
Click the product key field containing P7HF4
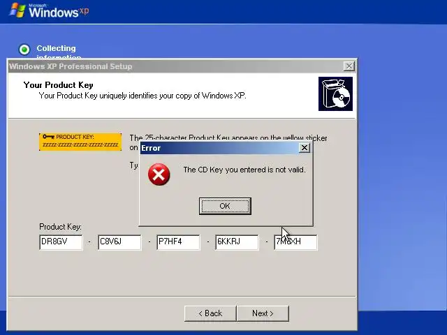pos(179,242)
